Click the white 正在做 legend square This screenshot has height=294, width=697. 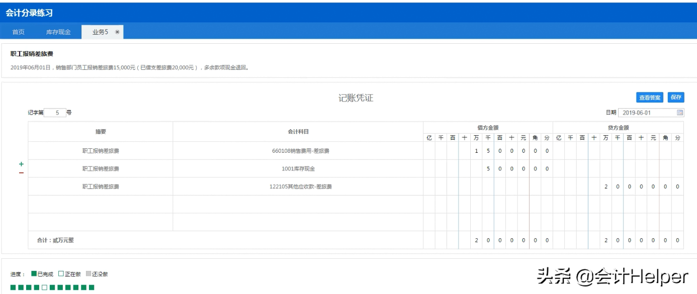point(60,273)
